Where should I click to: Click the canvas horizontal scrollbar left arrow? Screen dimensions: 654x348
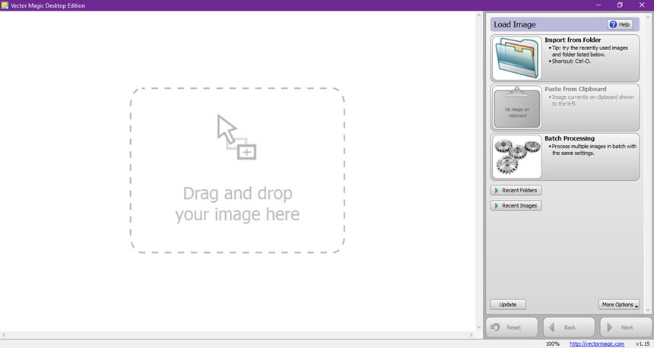pos(3,334)
